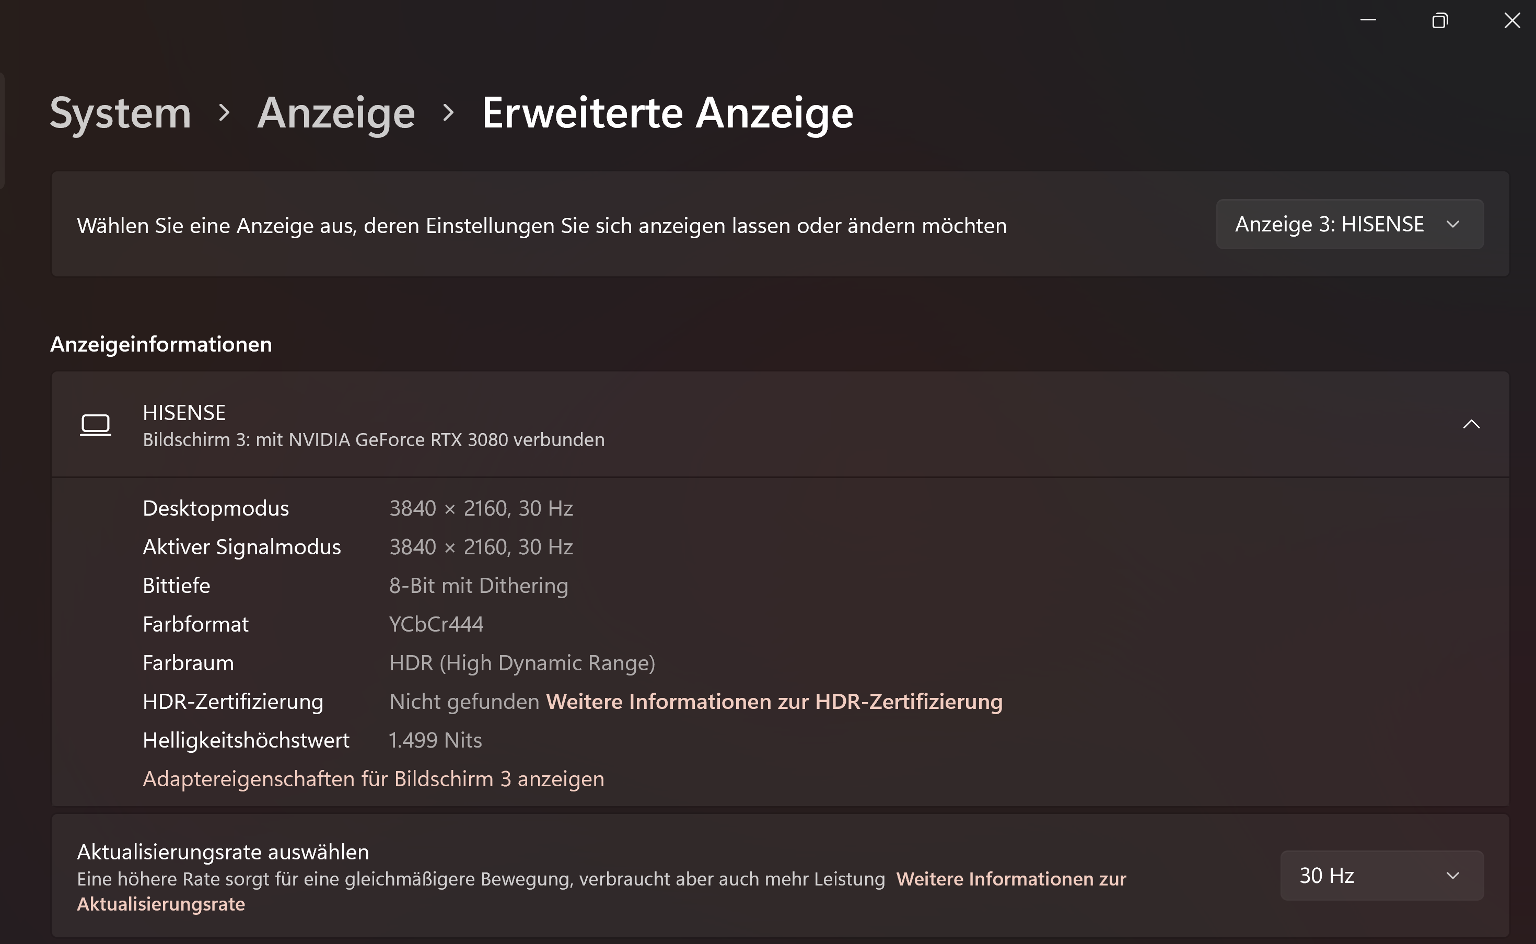The image size is (1536, 944).
Task: Click the Aktualisierungsrate auswählen row
Action: point(223,852)
